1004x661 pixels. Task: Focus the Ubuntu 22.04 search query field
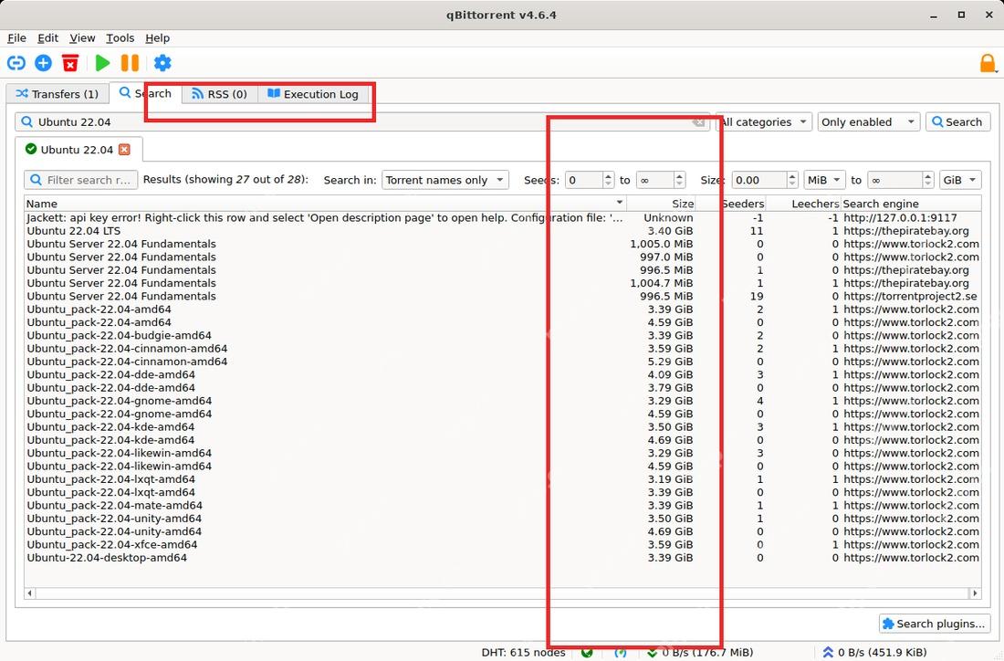[361, 121]
